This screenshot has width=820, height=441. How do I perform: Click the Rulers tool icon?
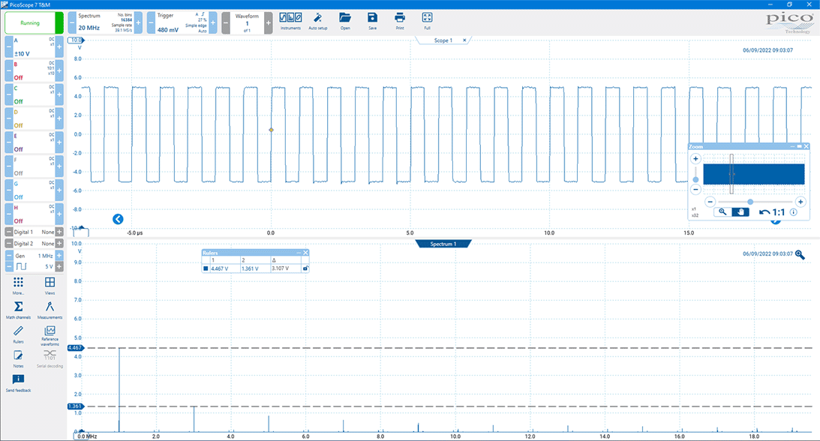(18, 332)
